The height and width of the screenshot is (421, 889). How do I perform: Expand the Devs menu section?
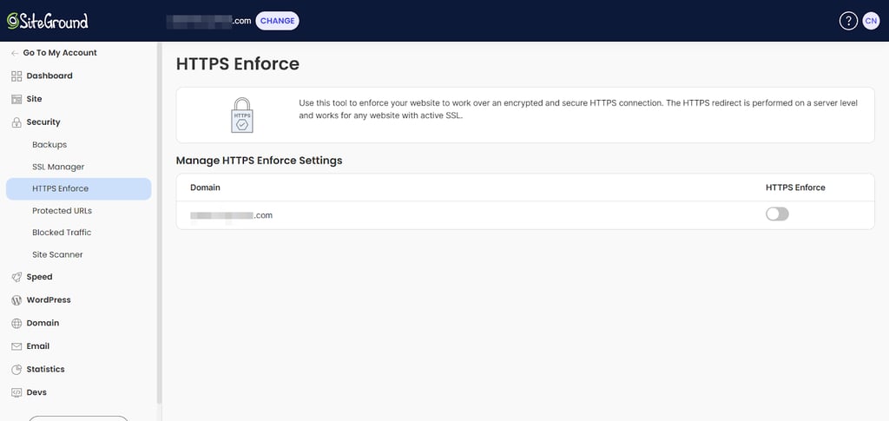click(36, 392)
